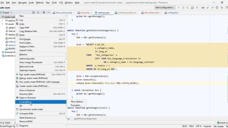The height and width of the screenshot is (128, 228).
Task: Select Replace in Path entry
Action: (x=41, y=47)
